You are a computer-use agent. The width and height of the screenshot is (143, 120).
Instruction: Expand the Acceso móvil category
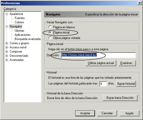pyautogui.click(x=7, y=47)
